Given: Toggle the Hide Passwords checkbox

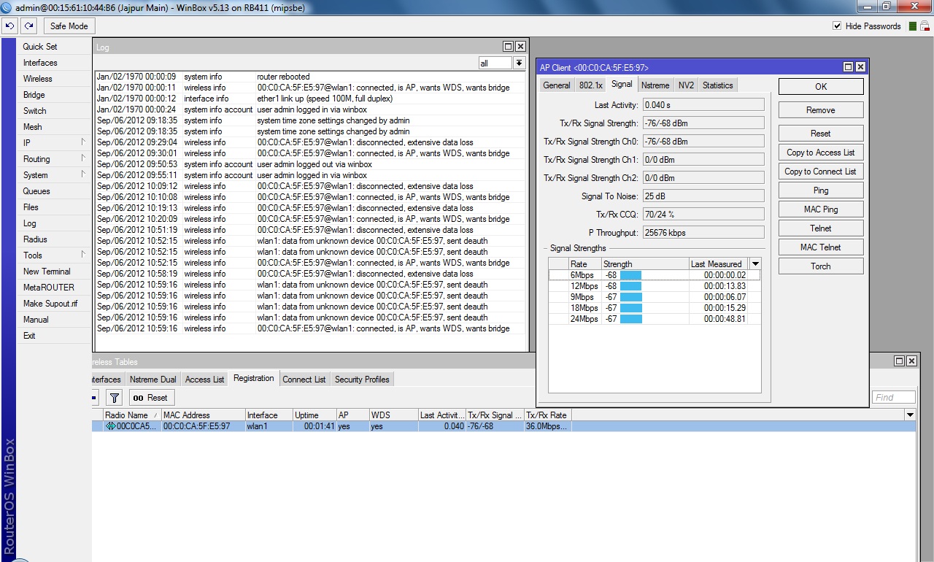Looking at the screenshot, I should 837,26.
